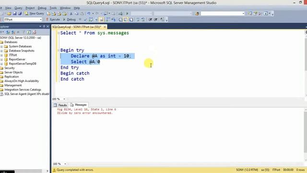This screenshot has height=173, width=307.
Task: Click the Database Engine Query icon
Action: tap(48, 13)
